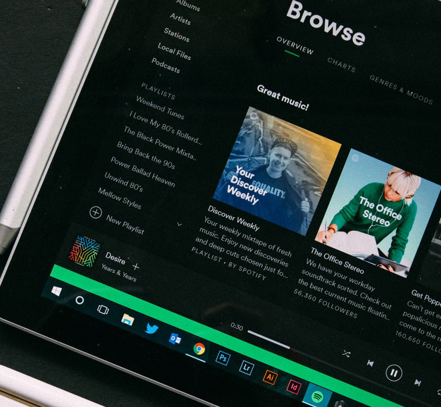
Task: Pause the current song
Action: pyautogui.click(x=394, y=373)
